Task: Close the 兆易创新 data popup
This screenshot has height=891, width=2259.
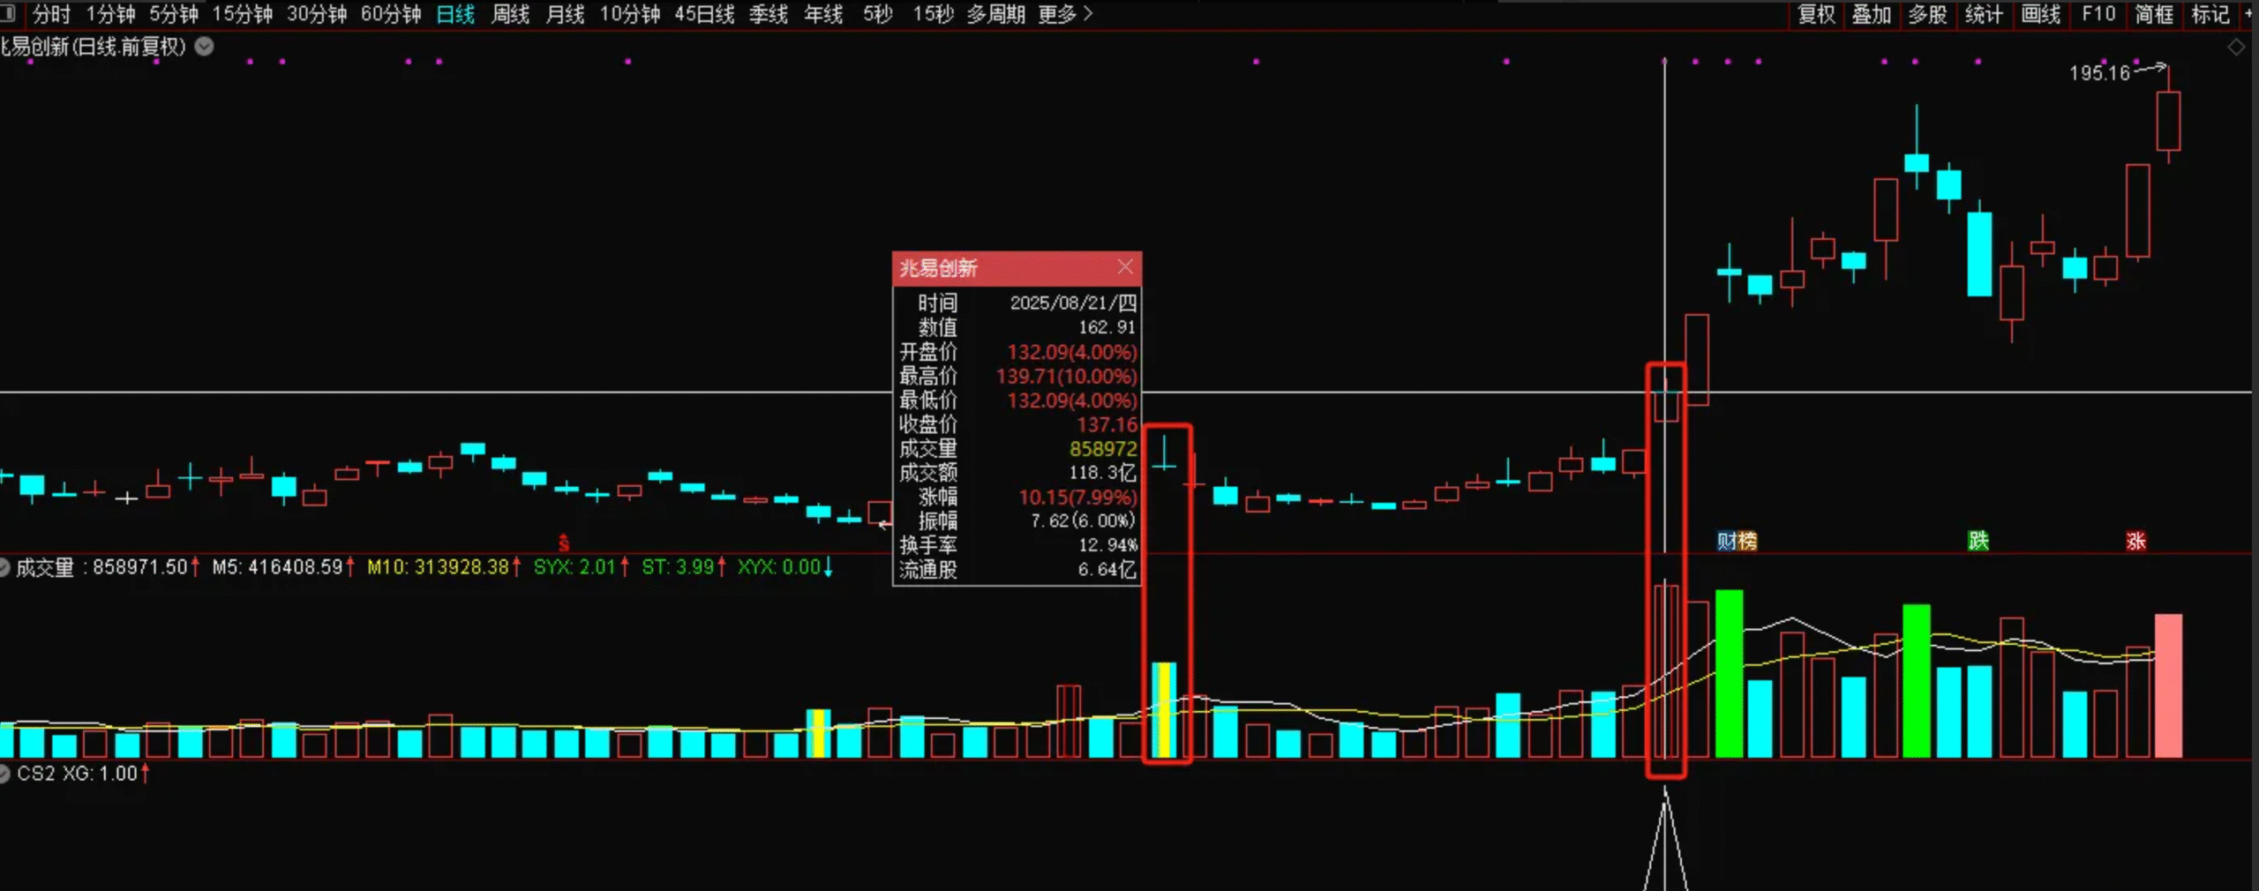Action: coord(1125,266)
